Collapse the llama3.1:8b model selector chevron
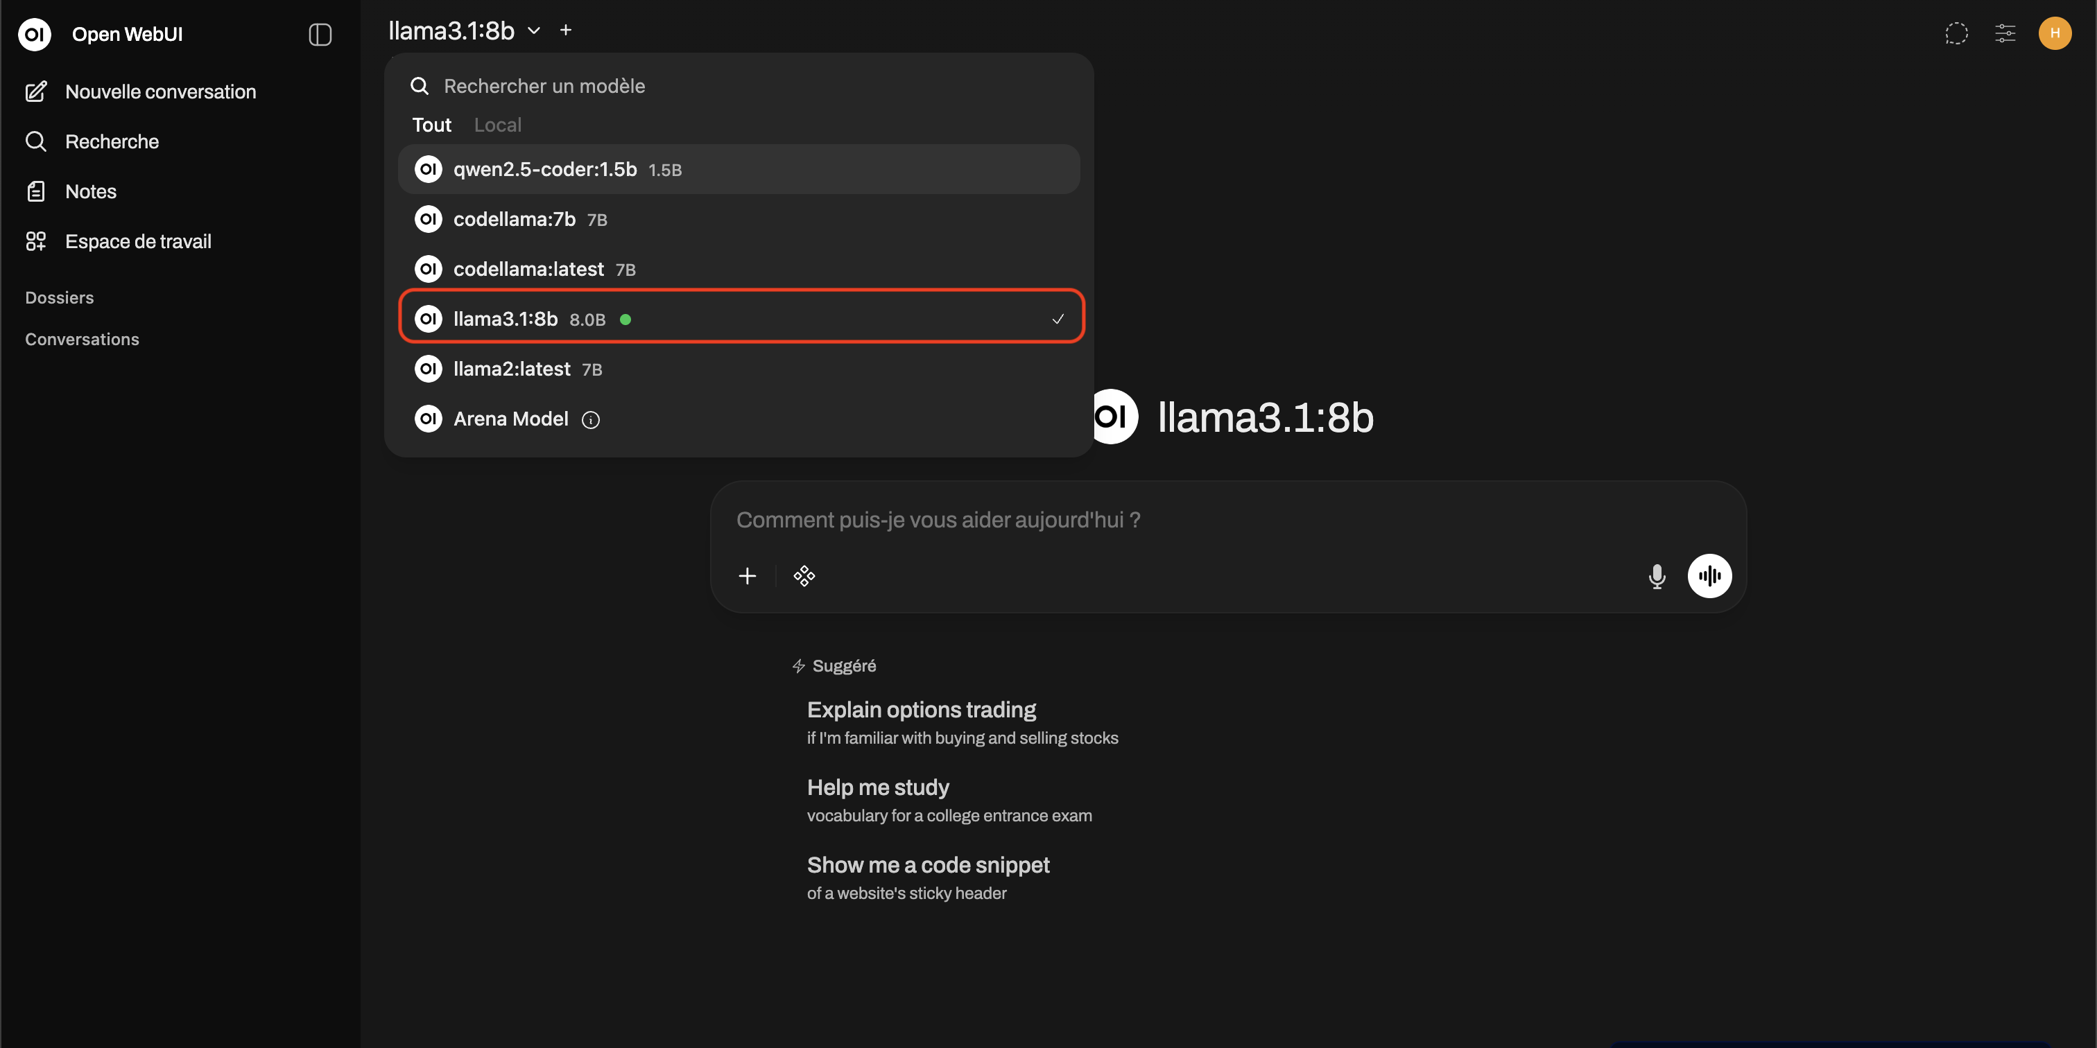The width and height of the screenshot is (2097, 1048). click(x=534, y=31)
